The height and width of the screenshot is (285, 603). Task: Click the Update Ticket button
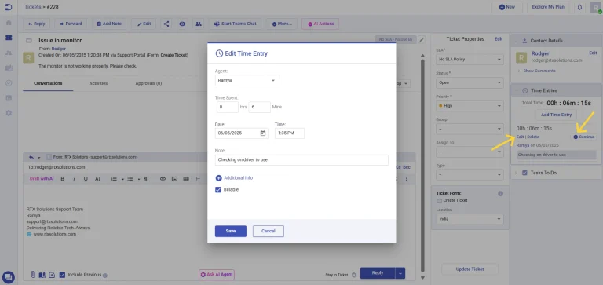click(x=470, y=269)
